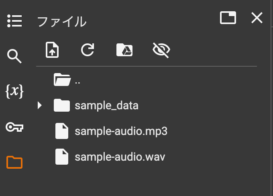Click the ファイル panel title

coord(62,22)
